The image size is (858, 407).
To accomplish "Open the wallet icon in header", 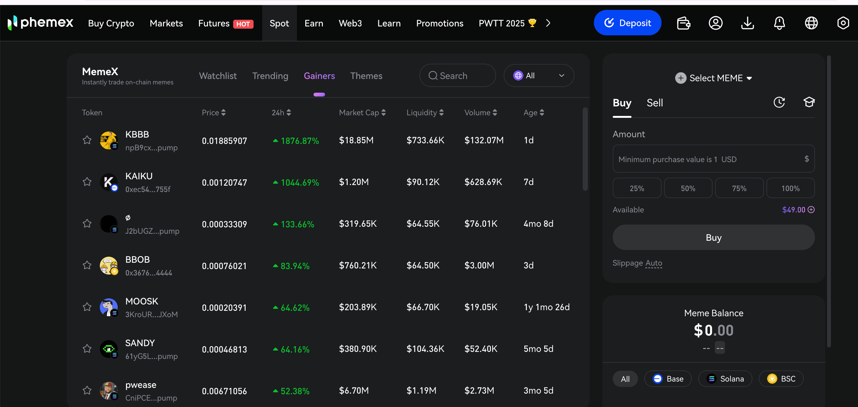I will click(684, 23).
